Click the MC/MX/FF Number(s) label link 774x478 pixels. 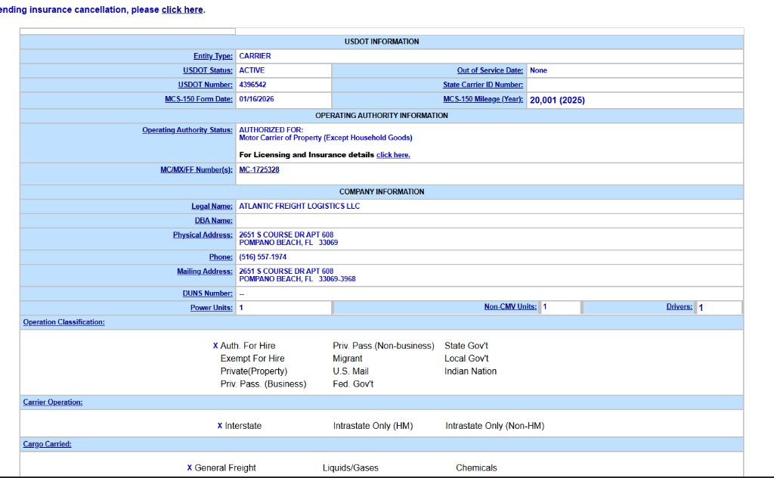pyautogui.click(x=196, y=169)
